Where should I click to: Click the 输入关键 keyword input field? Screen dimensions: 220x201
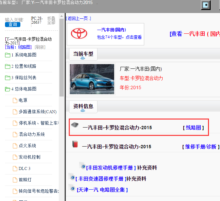14,20
